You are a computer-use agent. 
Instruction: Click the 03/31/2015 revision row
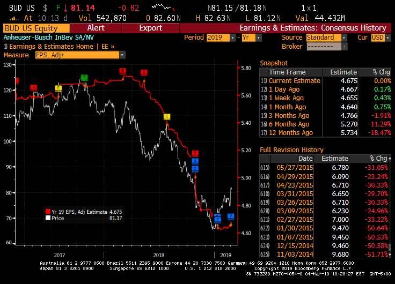[324, 193]
